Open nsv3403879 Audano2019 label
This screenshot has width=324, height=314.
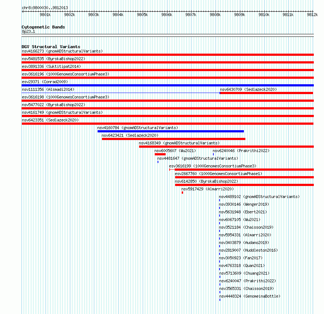click(x=244, y=243)
